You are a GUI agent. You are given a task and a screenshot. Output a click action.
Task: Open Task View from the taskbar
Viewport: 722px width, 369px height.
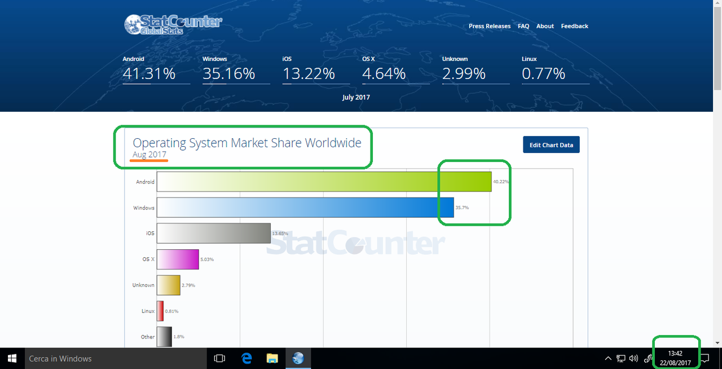click(220, 358)
